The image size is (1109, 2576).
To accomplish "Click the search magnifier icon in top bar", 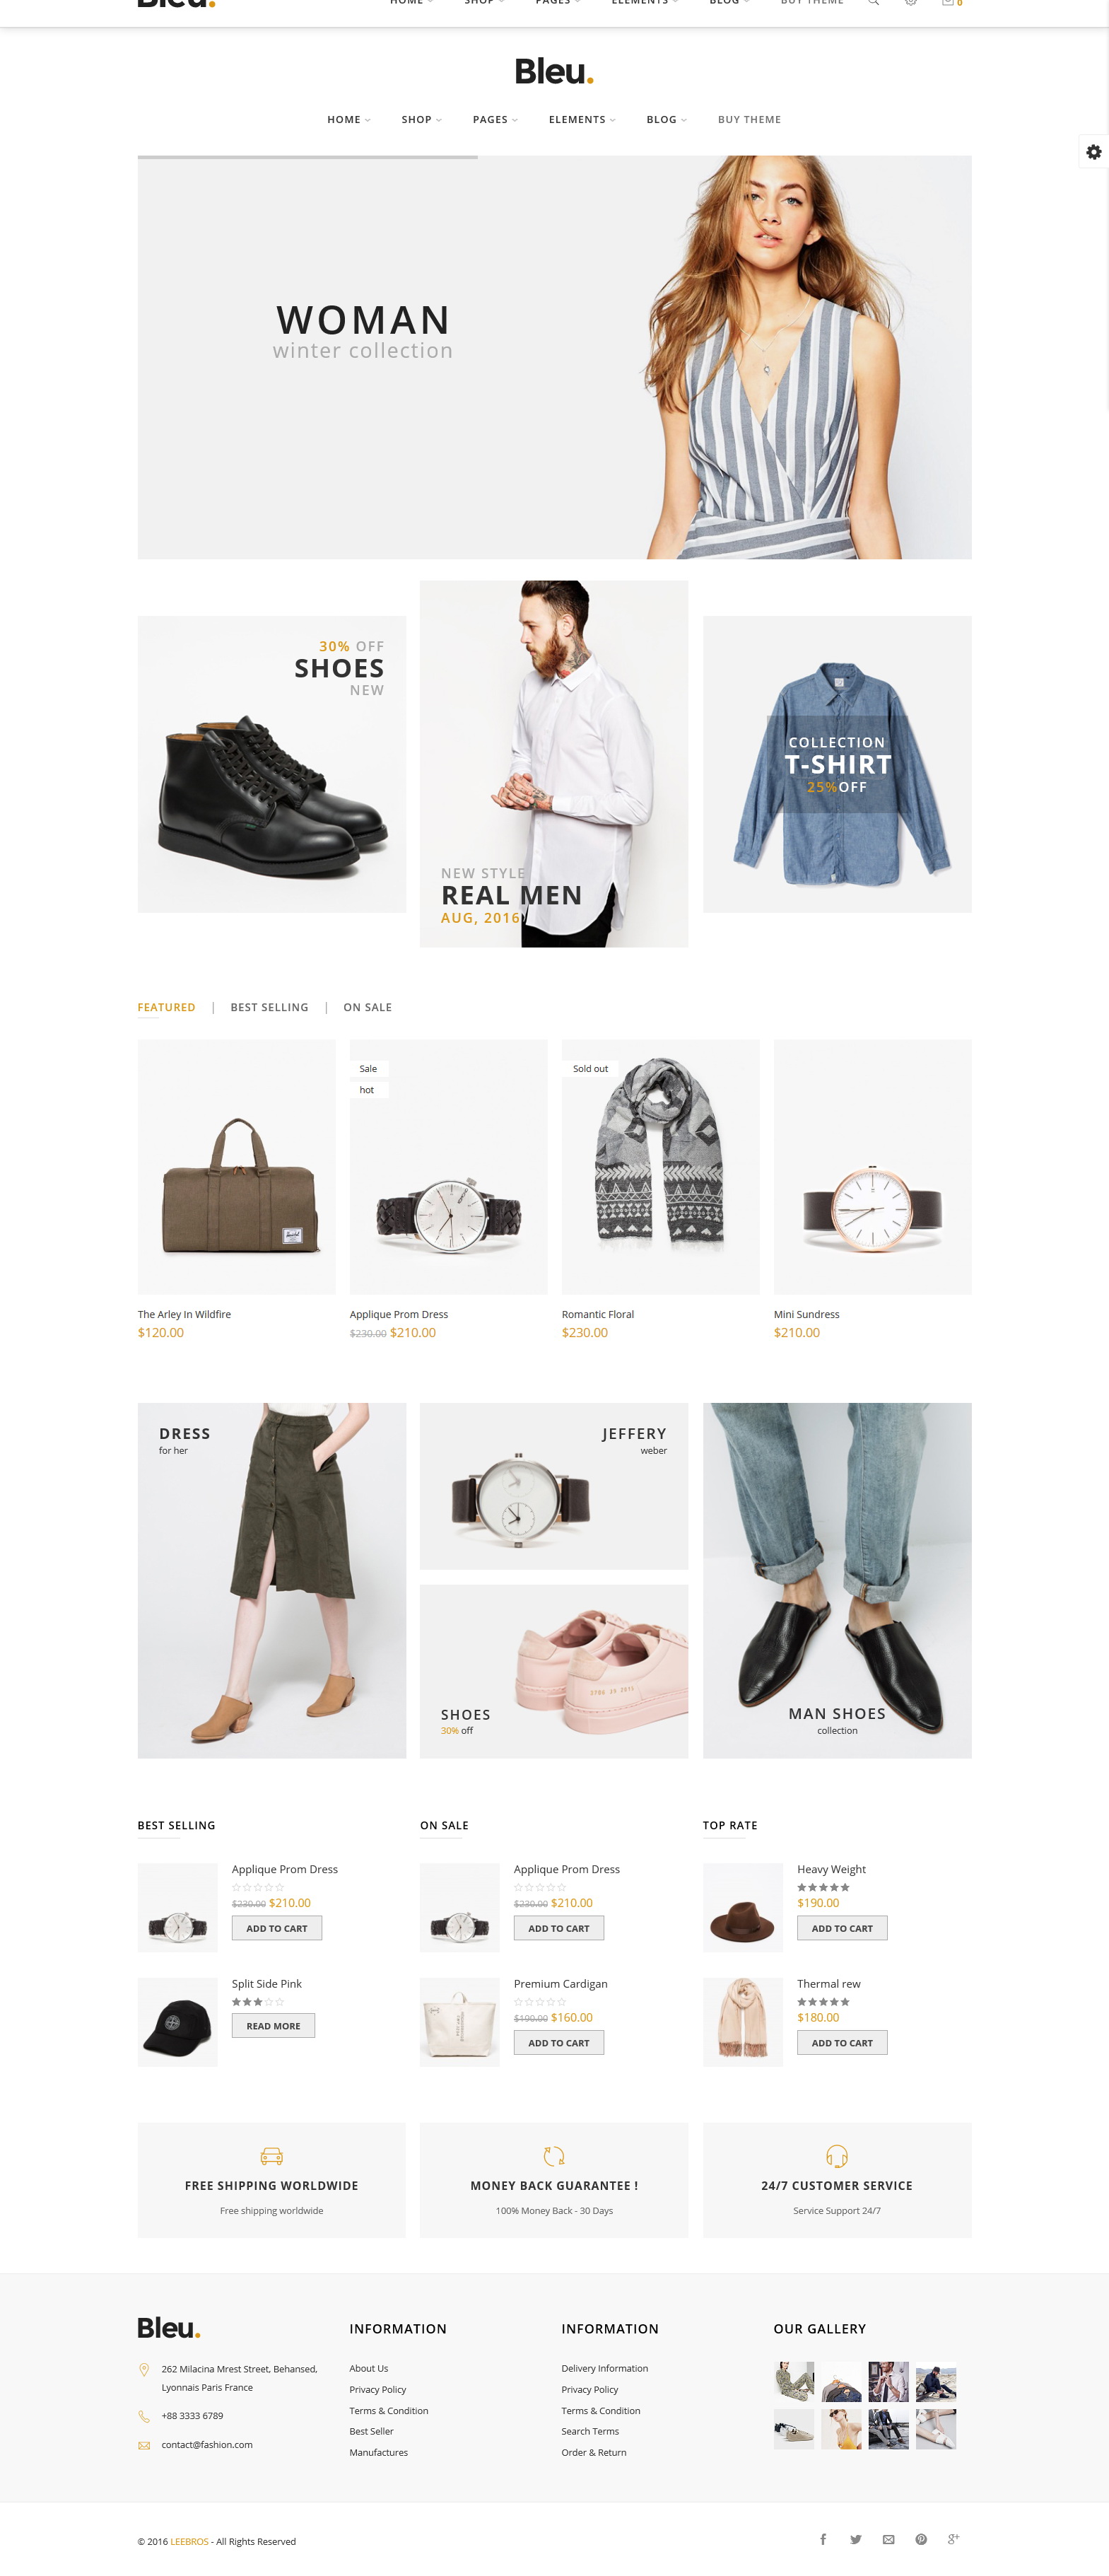I will pyautogui.click(x=873, y=3).
